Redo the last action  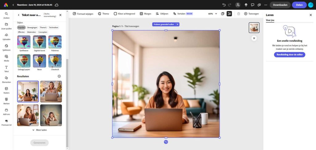(x=230, y=5)
